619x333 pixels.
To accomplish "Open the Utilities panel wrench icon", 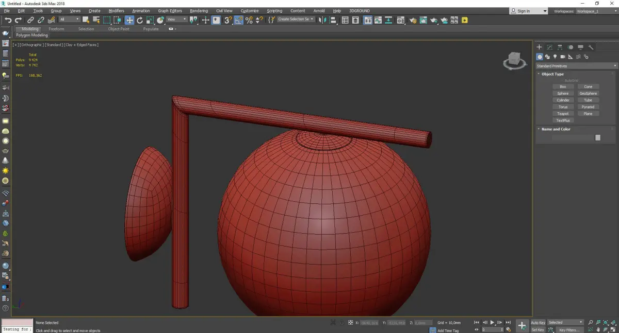I will tap(591, 47).
